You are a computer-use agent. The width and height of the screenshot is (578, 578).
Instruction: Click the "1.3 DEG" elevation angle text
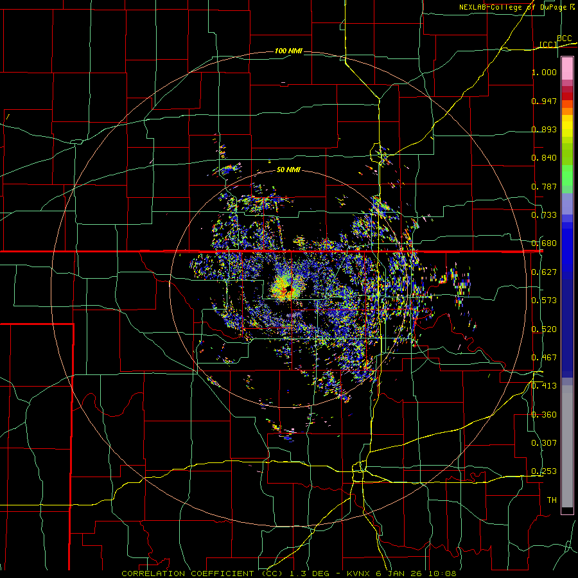coord(309,574)
